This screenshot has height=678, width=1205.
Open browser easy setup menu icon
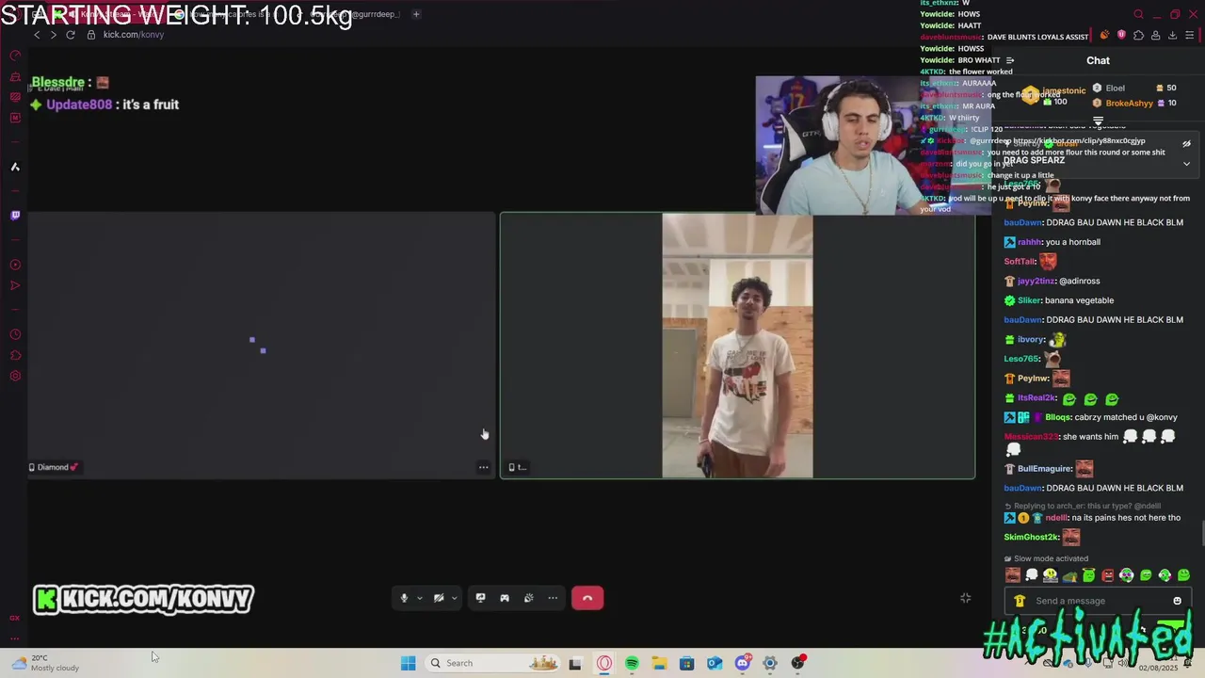1190,36
